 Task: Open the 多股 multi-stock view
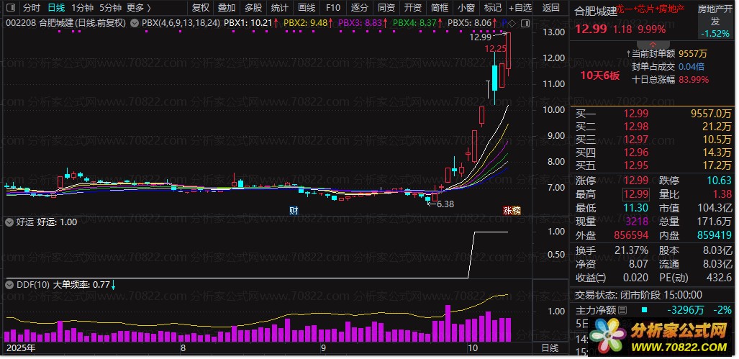(x=253, y=7)
